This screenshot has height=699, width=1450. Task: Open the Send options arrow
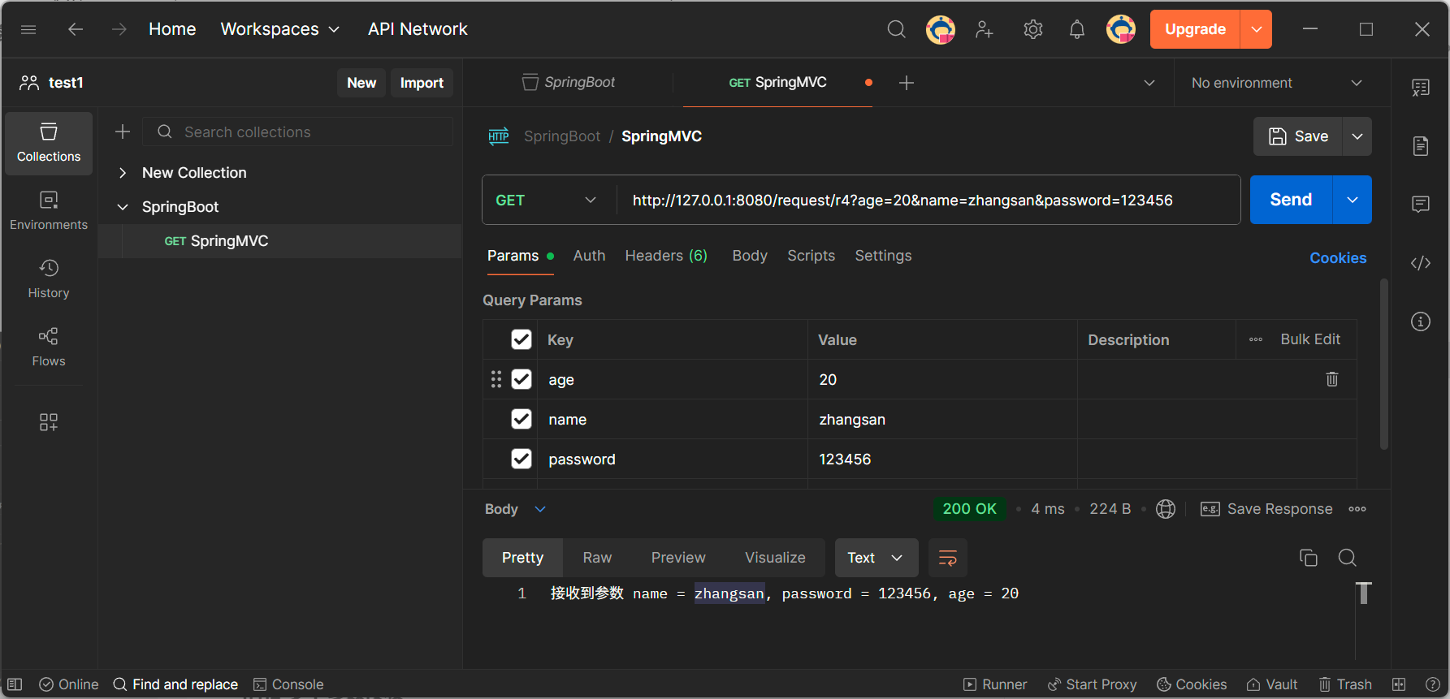1353,200
